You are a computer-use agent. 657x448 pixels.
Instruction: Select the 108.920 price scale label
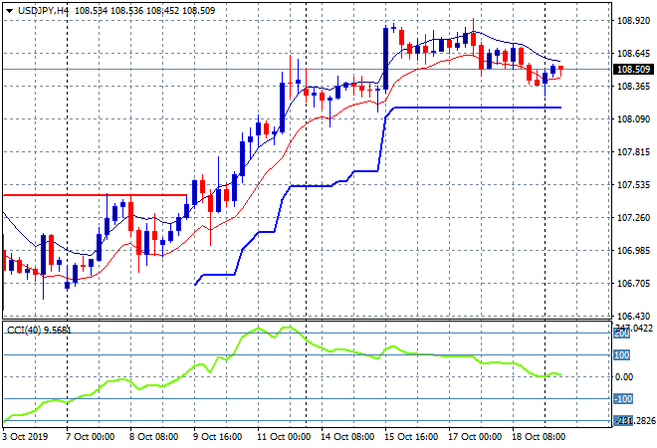[633, 20]
